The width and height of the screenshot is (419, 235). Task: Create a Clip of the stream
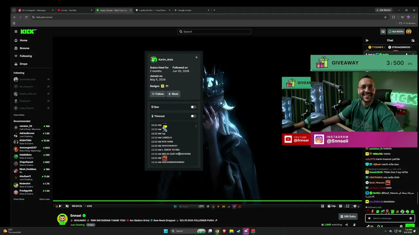[x=332, y=206]
